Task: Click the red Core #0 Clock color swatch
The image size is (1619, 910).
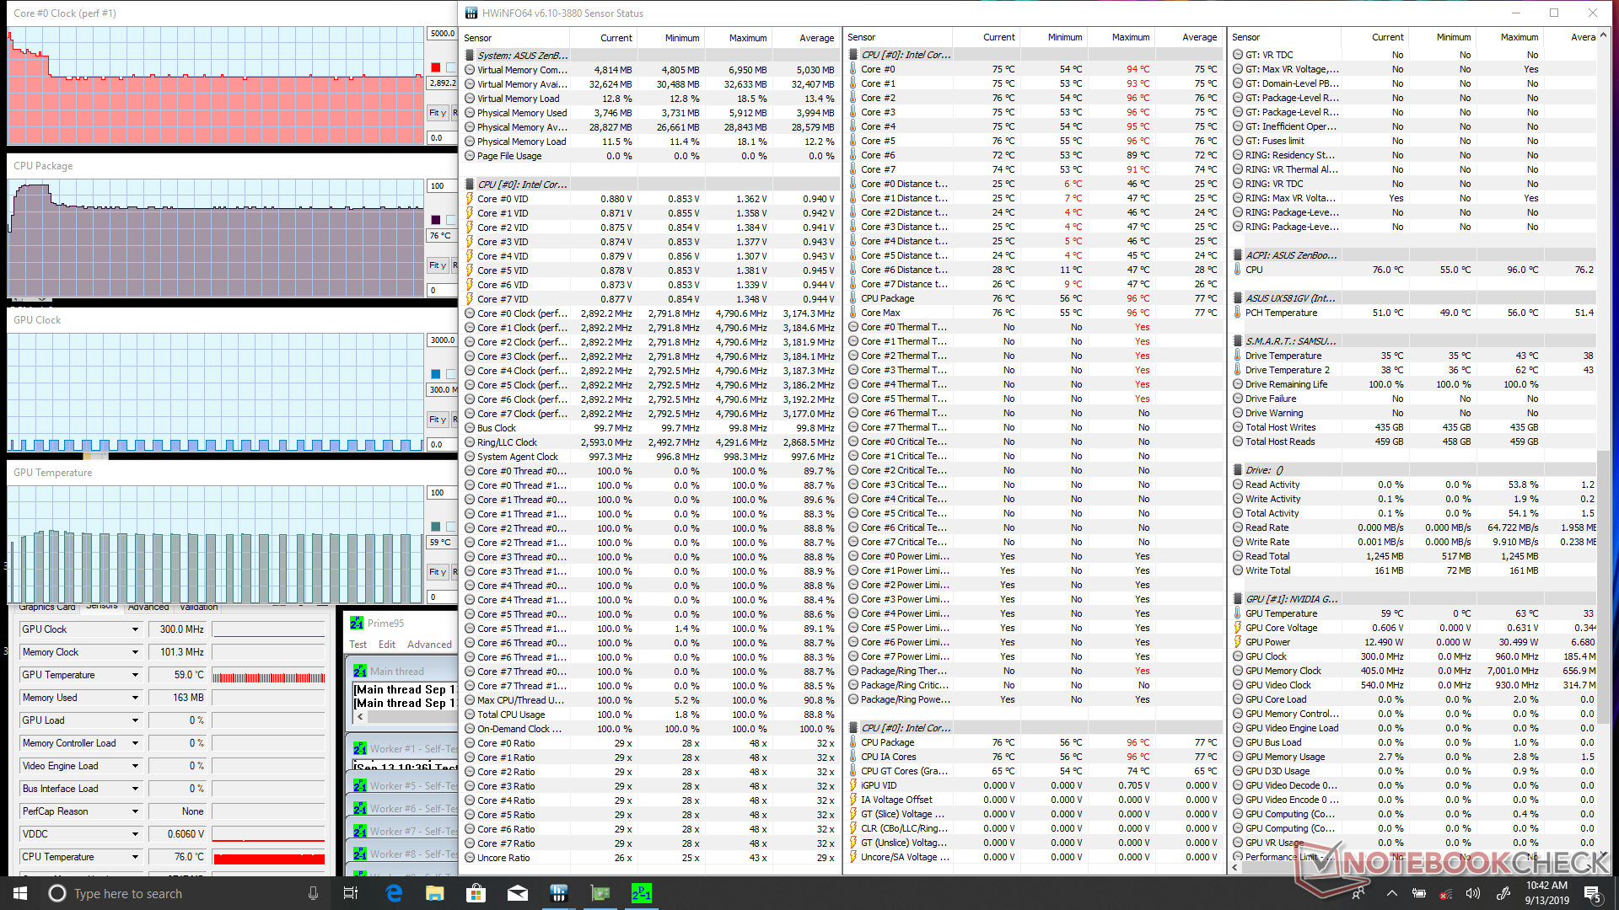Action: [436, 67]
